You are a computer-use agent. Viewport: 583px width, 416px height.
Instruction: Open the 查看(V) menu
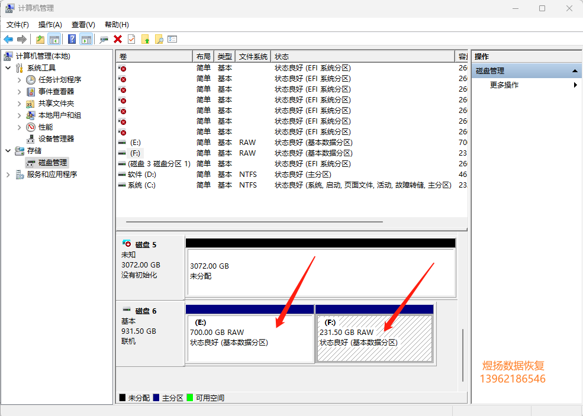click(x=83, y=24)
